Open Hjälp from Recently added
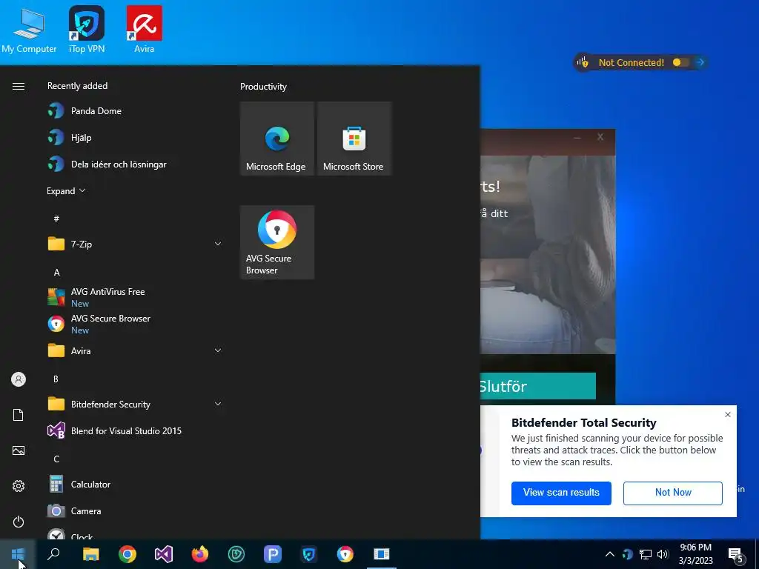 (x=135, y=137)
